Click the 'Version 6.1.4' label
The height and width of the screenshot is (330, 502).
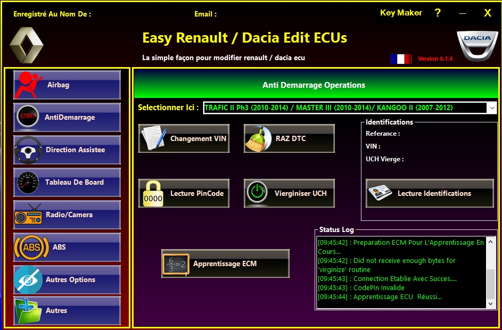(x=435, y=59)
